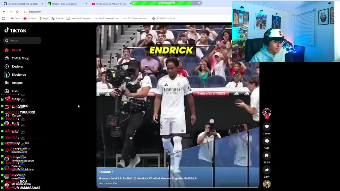Image resolution: width=340 pixels, height=191 pixels.
Task: Open the hauddd17 profile link
Action: pyautogui.click(x=106, y=172)
